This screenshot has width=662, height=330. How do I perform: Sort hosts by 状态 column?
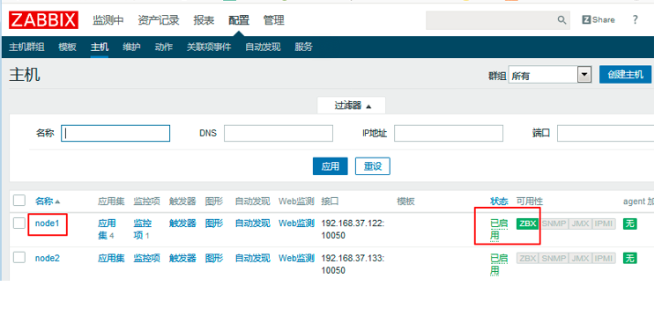click(499, 202)
